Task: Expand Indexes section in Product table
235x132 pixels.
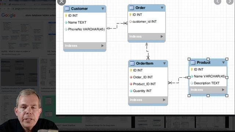Action: point(223,90)
